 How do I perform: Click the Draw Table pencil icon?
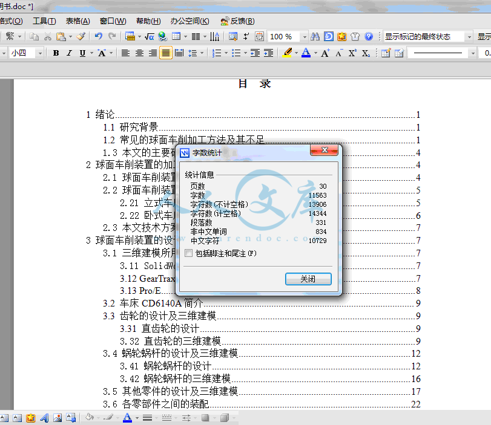pos(386,53)
